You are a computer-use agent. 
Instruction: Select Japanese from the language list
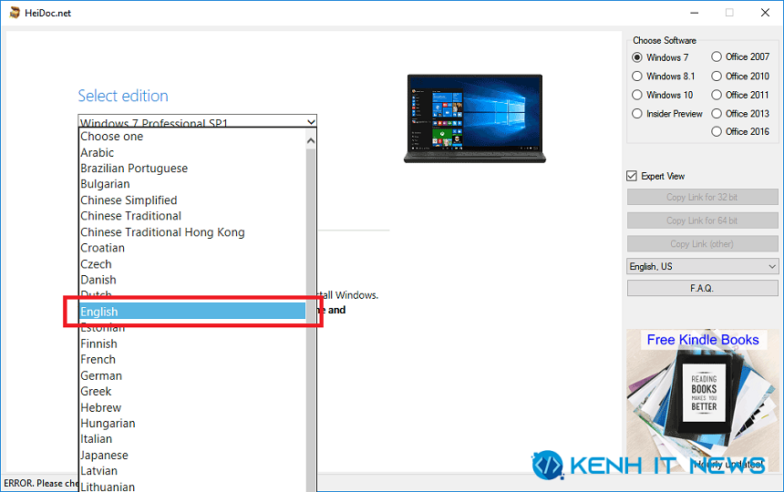[x=192, y=455]
